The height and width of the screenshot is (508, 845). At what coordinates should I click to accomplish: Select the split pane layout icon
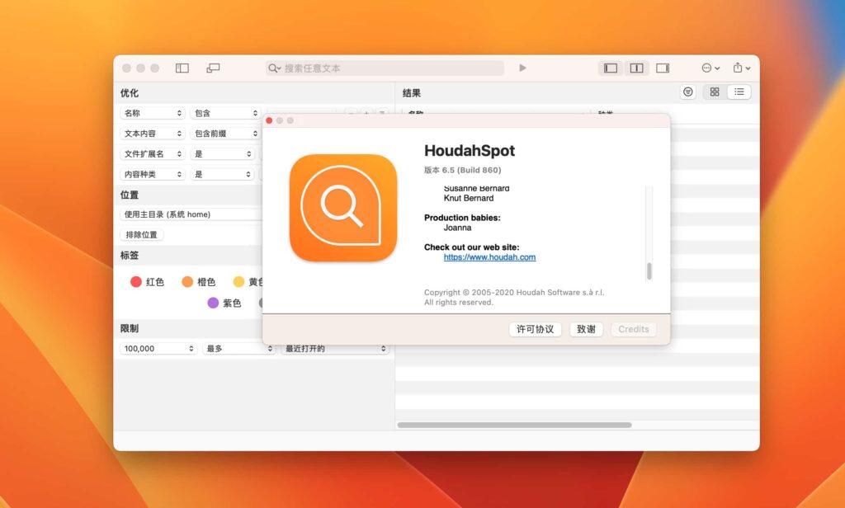(x=636, y=68)
